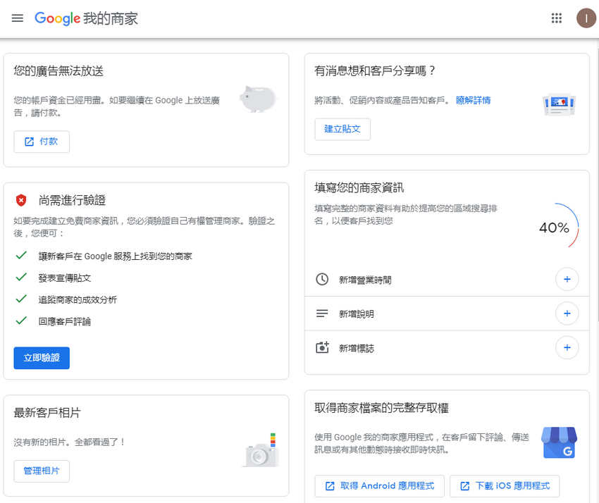Click the piggy bank illustration

[258, 99]
